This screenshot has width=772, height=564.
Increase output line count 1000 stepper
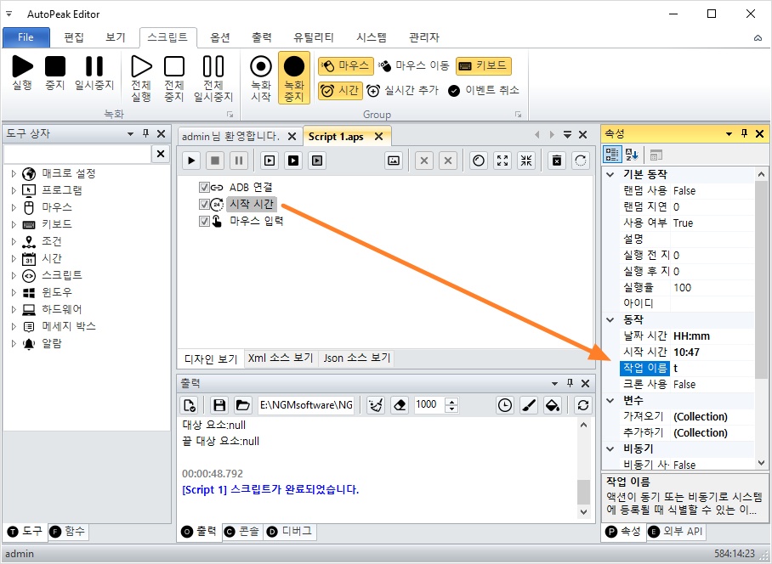coord(451,401)
